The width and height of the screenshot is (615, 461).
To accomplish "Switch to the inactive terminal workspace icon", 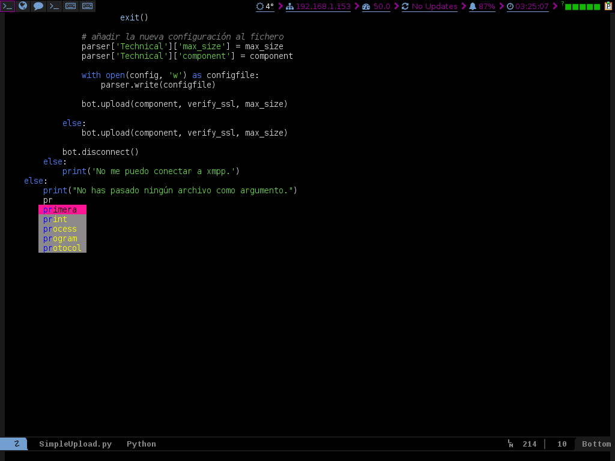I will coord(55,6).
